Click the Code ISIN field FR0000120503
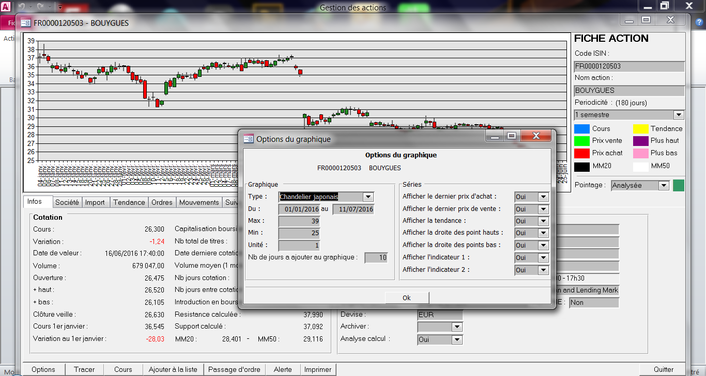706x376 pixels. 629,67
